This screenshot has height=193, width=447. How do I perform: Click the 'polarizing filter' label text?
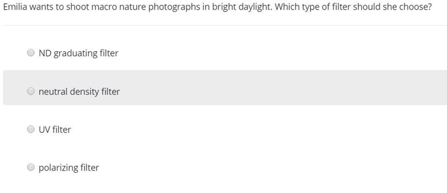(x=69, y=168)
